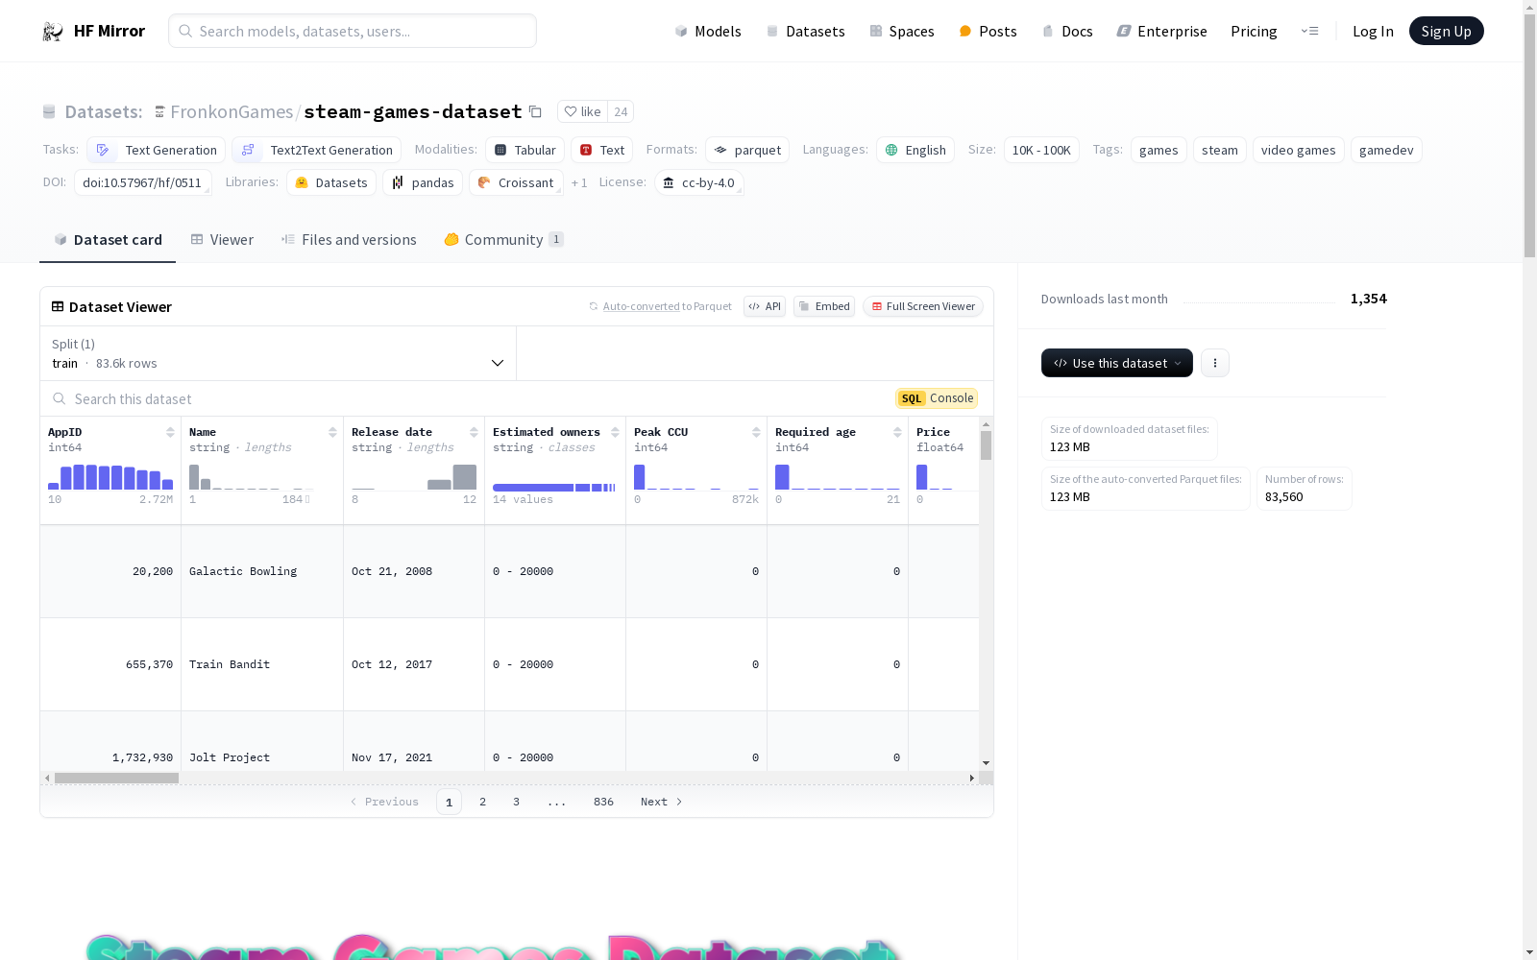
Task: Click Log In
Action: (1373, 31)
